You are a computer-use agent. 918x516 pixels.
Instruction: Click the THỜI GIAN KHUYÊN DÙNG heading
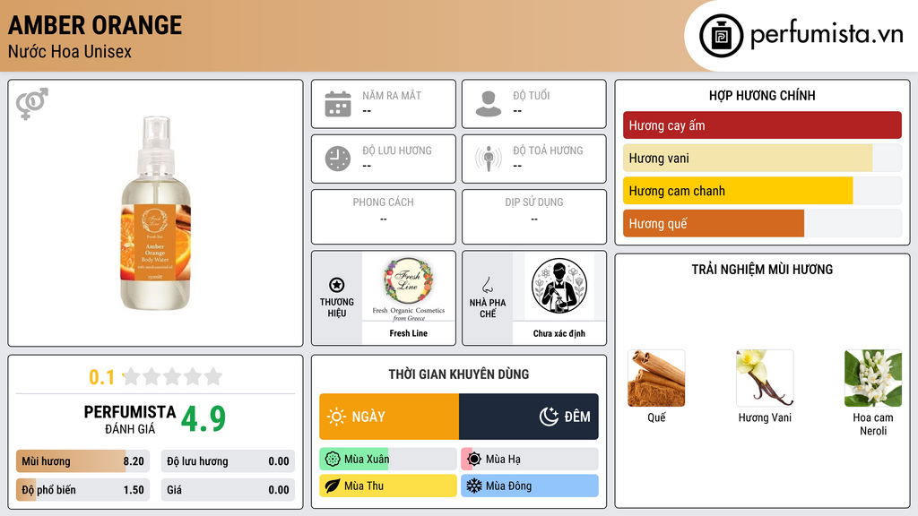459,374
